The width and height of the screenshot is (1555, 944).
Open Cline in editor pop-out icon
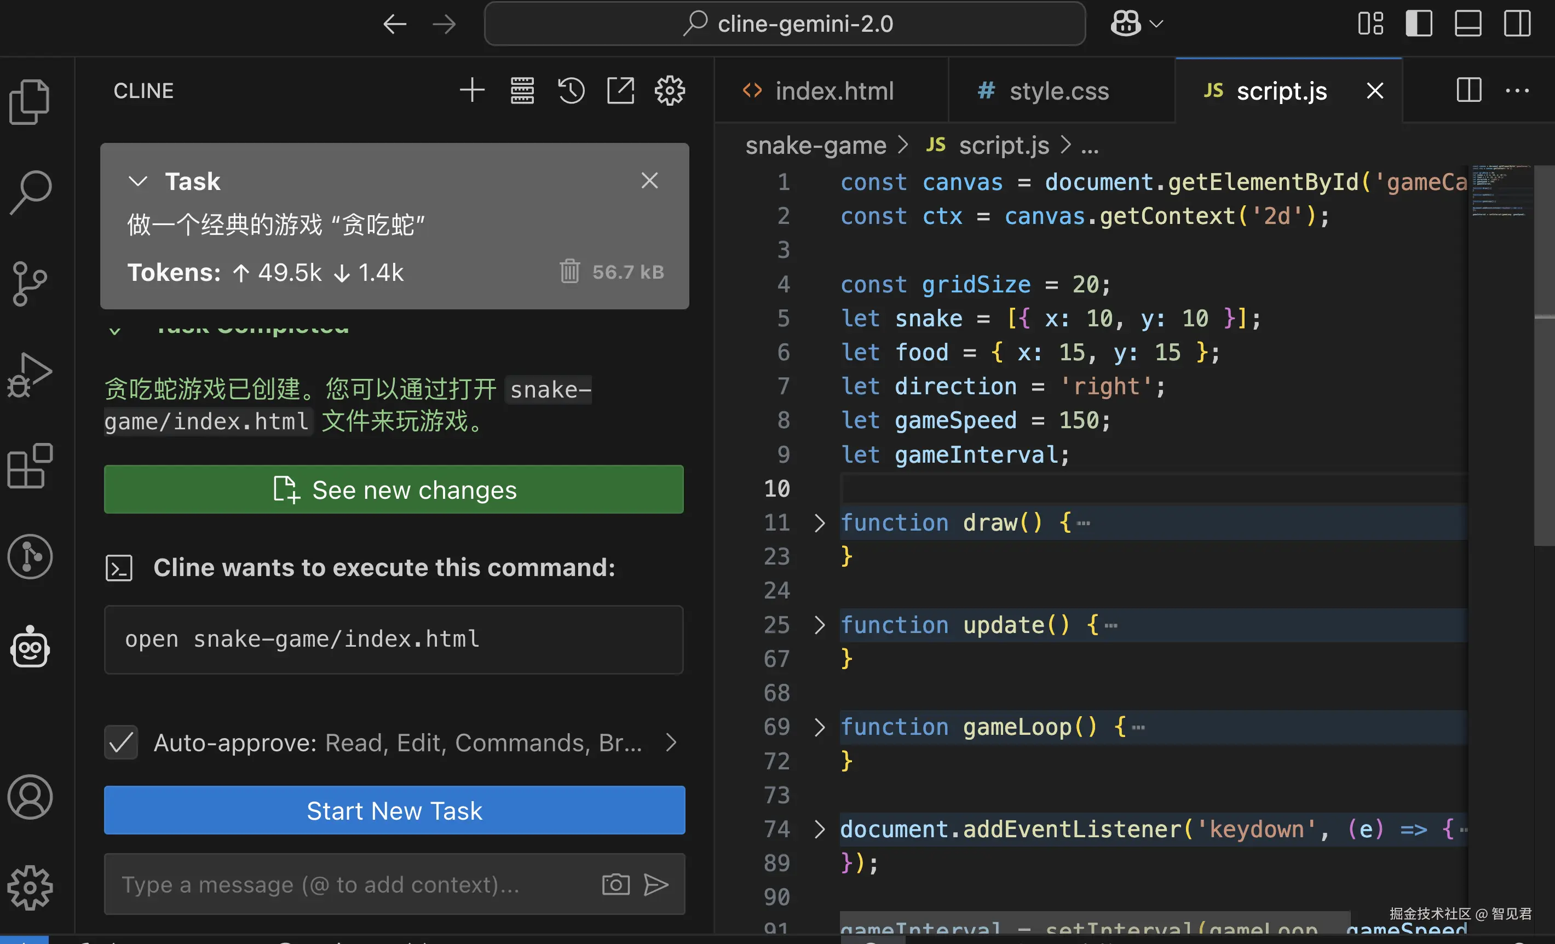point(620,91)
